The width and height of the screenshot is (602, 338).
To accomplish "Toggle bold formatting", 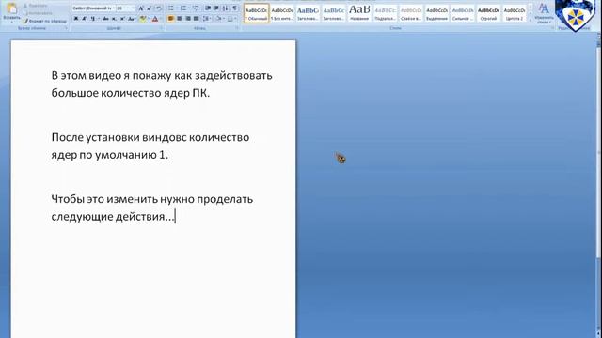I will (76, 19).
